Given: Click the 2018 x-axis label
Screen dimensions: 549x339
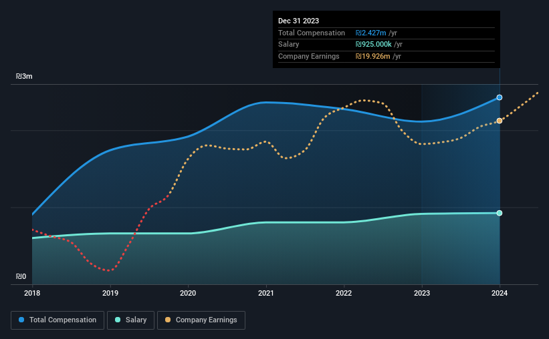Looking at the screenshot, I should tap(32, 293).
